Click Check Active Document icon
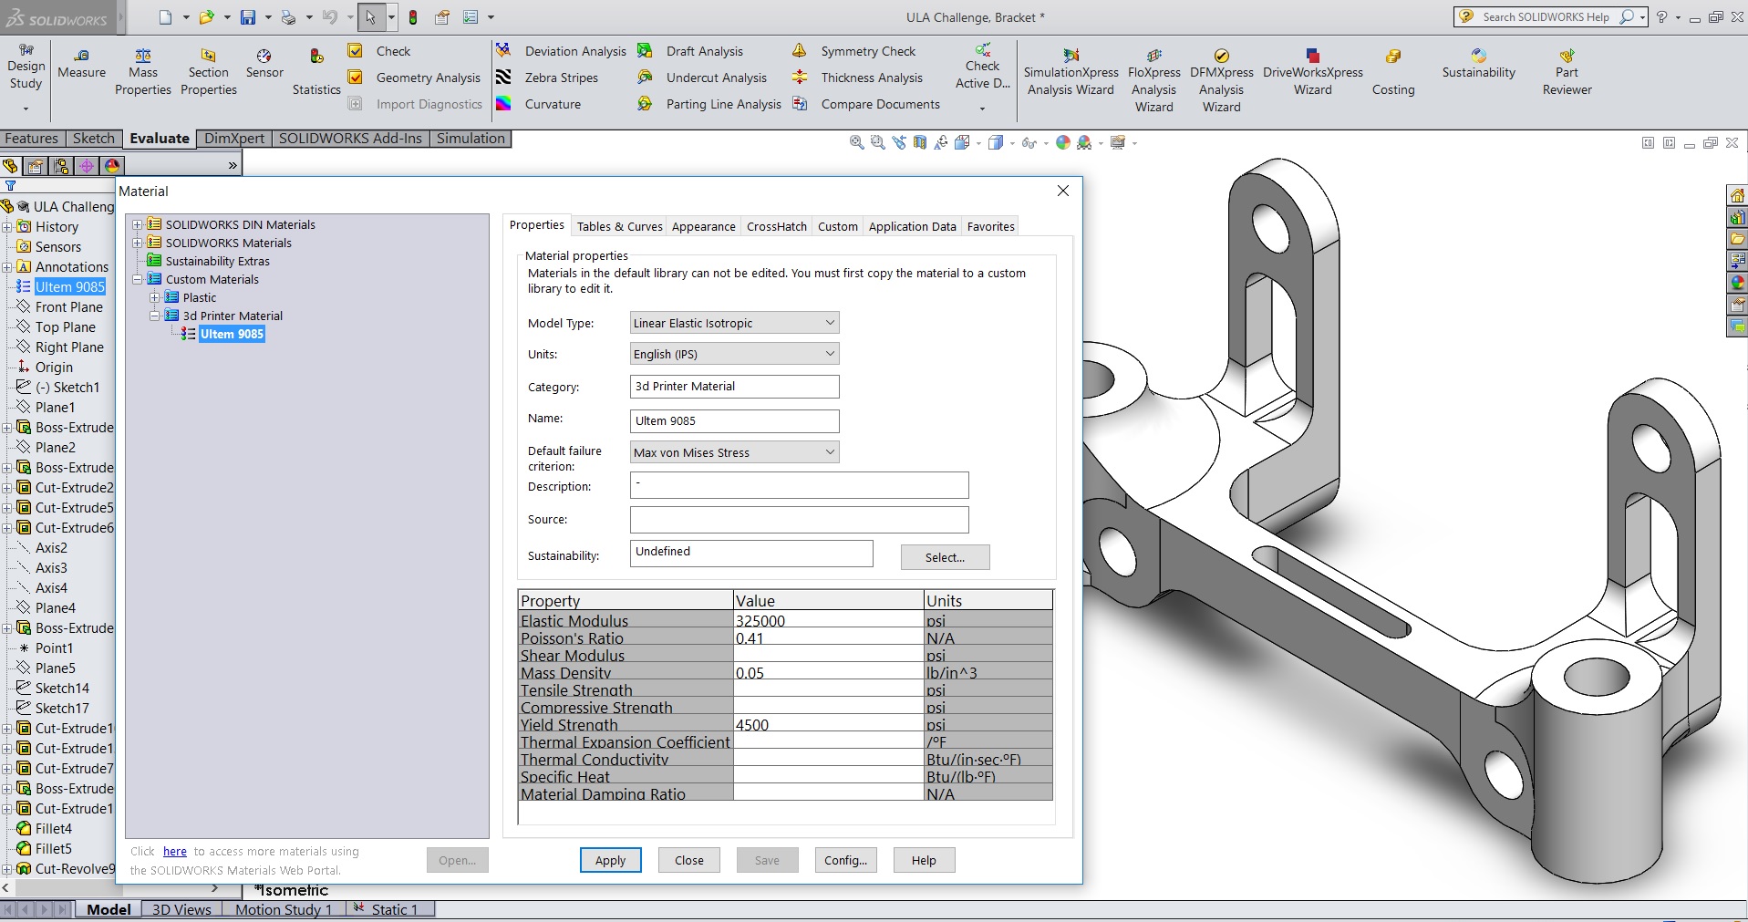The width and height of the screenshot is (1748, 922). 983,49
